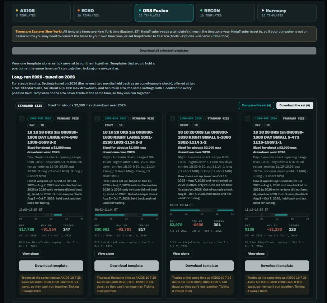Click Download the set (4)
Image resolution: width=327 pixels, height=303 pixels.
[x=295, y=106]
